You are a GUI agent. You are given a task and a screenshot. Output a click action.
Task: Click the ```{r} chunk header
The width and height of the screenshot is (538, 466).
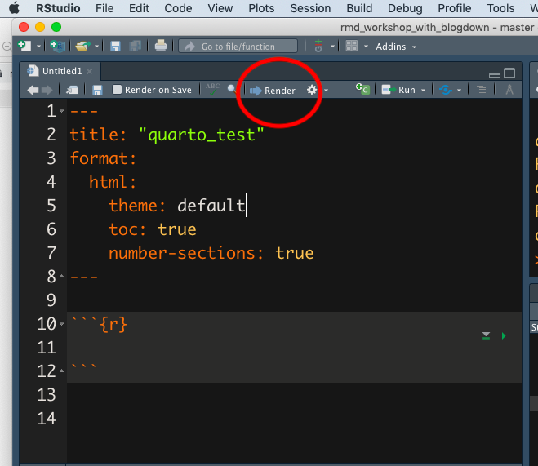click(99, 324)
